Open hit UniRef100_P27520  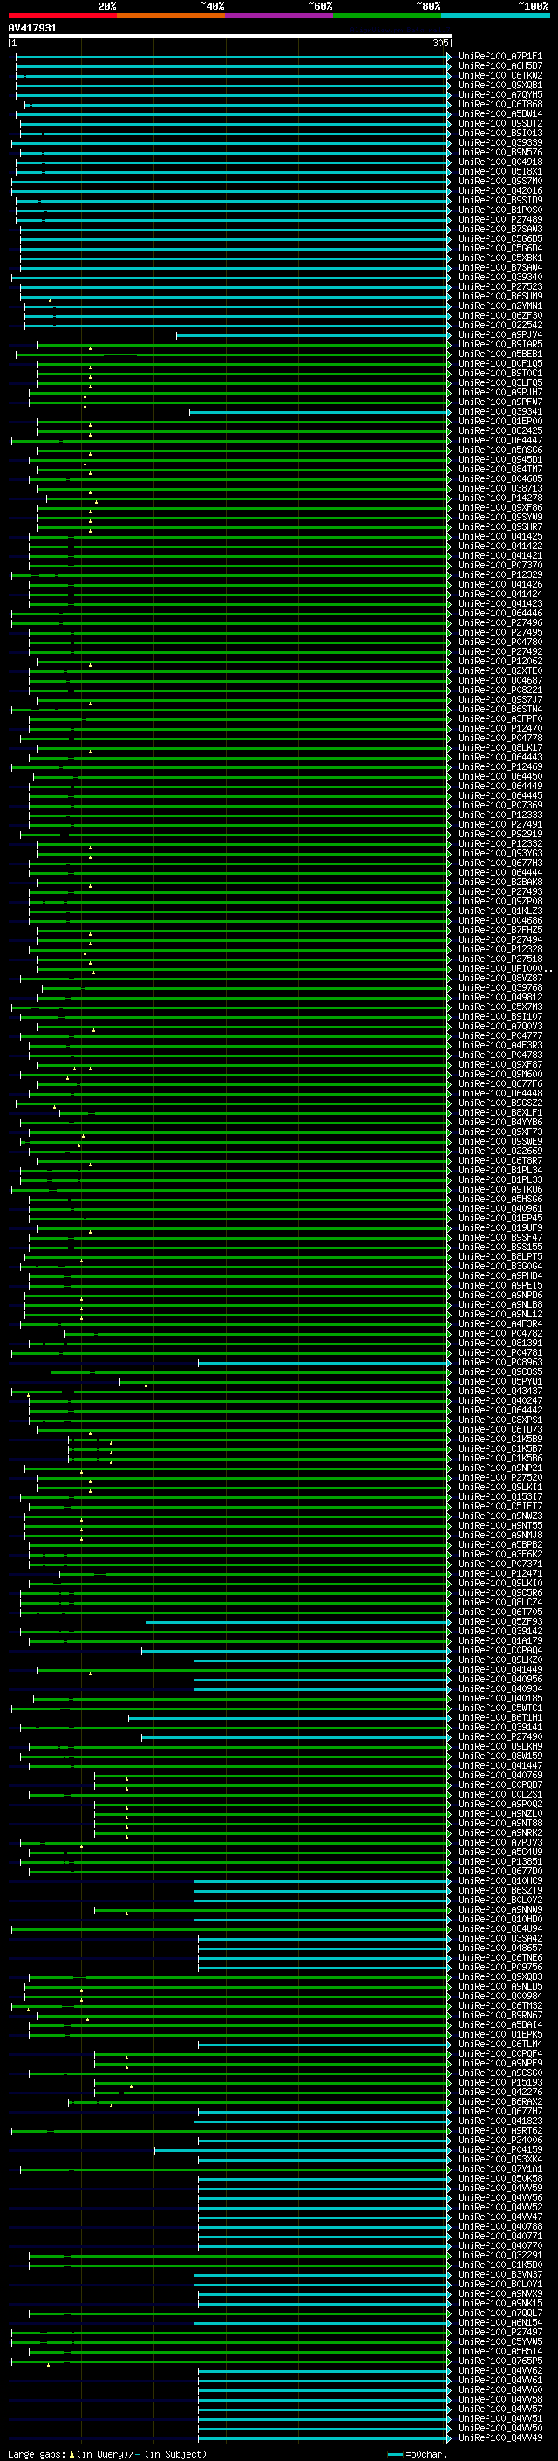(x=500, y=1478)
